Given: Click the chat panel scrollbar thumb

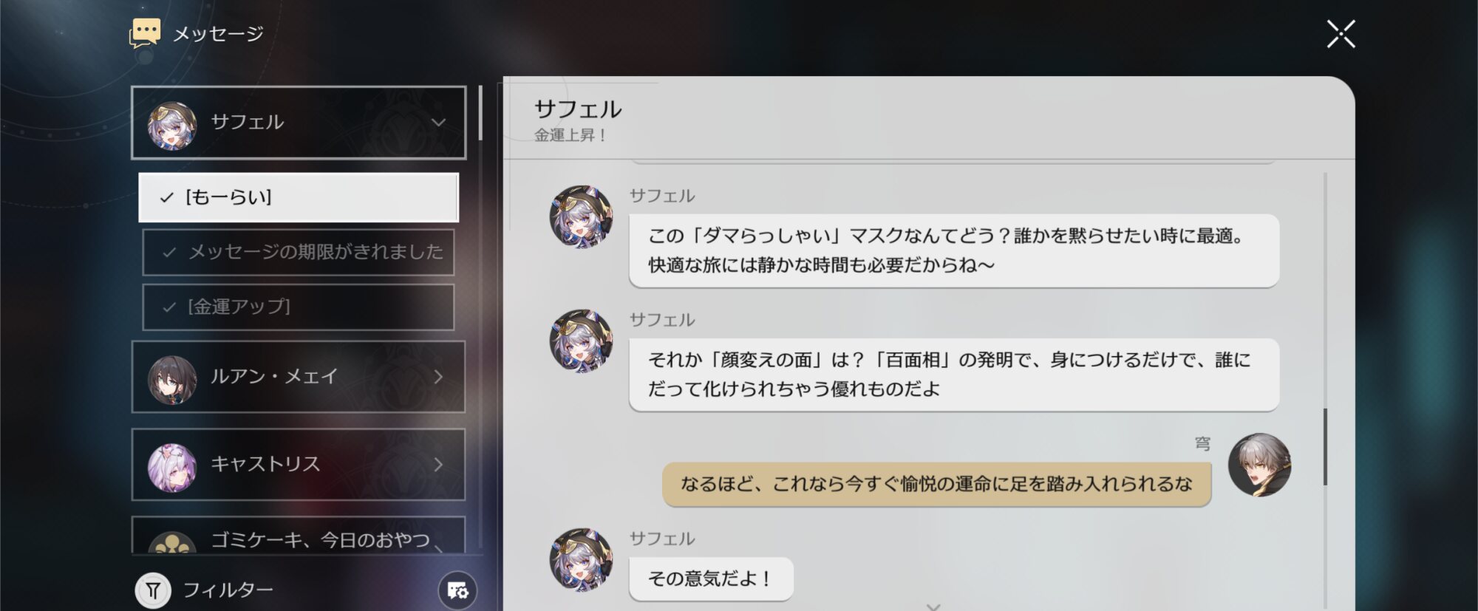Looking at the screenshot, I should click(x=1325, y=446).
